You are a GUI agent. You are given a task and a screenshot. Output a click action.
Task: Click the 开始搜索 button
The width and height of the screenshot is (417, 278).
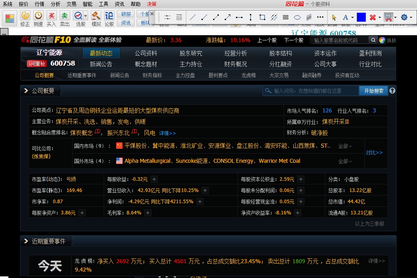tap(373, 91)
